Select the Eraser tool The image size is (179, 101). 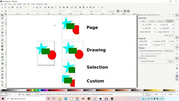click(2, 74)
